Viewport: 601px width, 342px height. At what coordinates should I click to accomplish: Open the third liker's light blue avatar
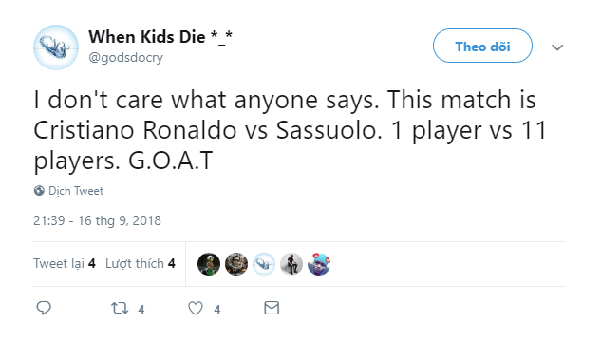tap(264, 264)
